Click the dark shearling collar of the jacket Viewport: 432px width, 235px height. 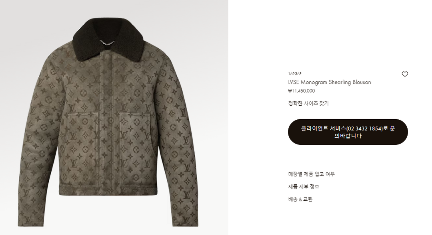(108, 38)
